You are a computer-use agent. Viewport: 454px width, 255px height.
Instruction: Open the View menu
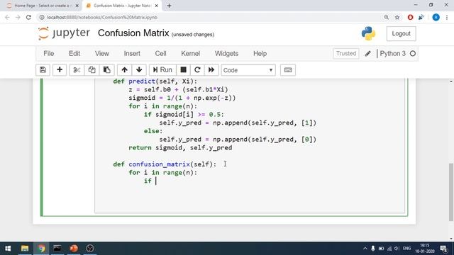102,54
